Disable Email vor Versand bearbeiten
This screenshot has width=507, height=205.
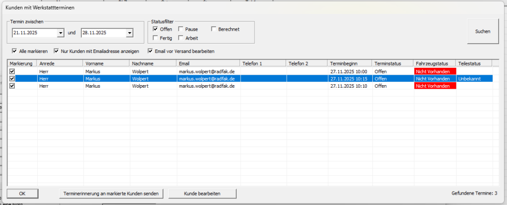tap(150, 51)
